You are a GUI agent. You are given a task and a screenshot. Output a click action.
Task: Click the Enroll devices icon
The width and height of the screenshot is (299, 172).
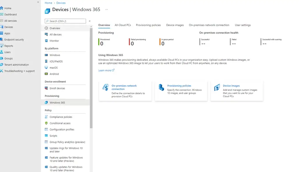46,88
